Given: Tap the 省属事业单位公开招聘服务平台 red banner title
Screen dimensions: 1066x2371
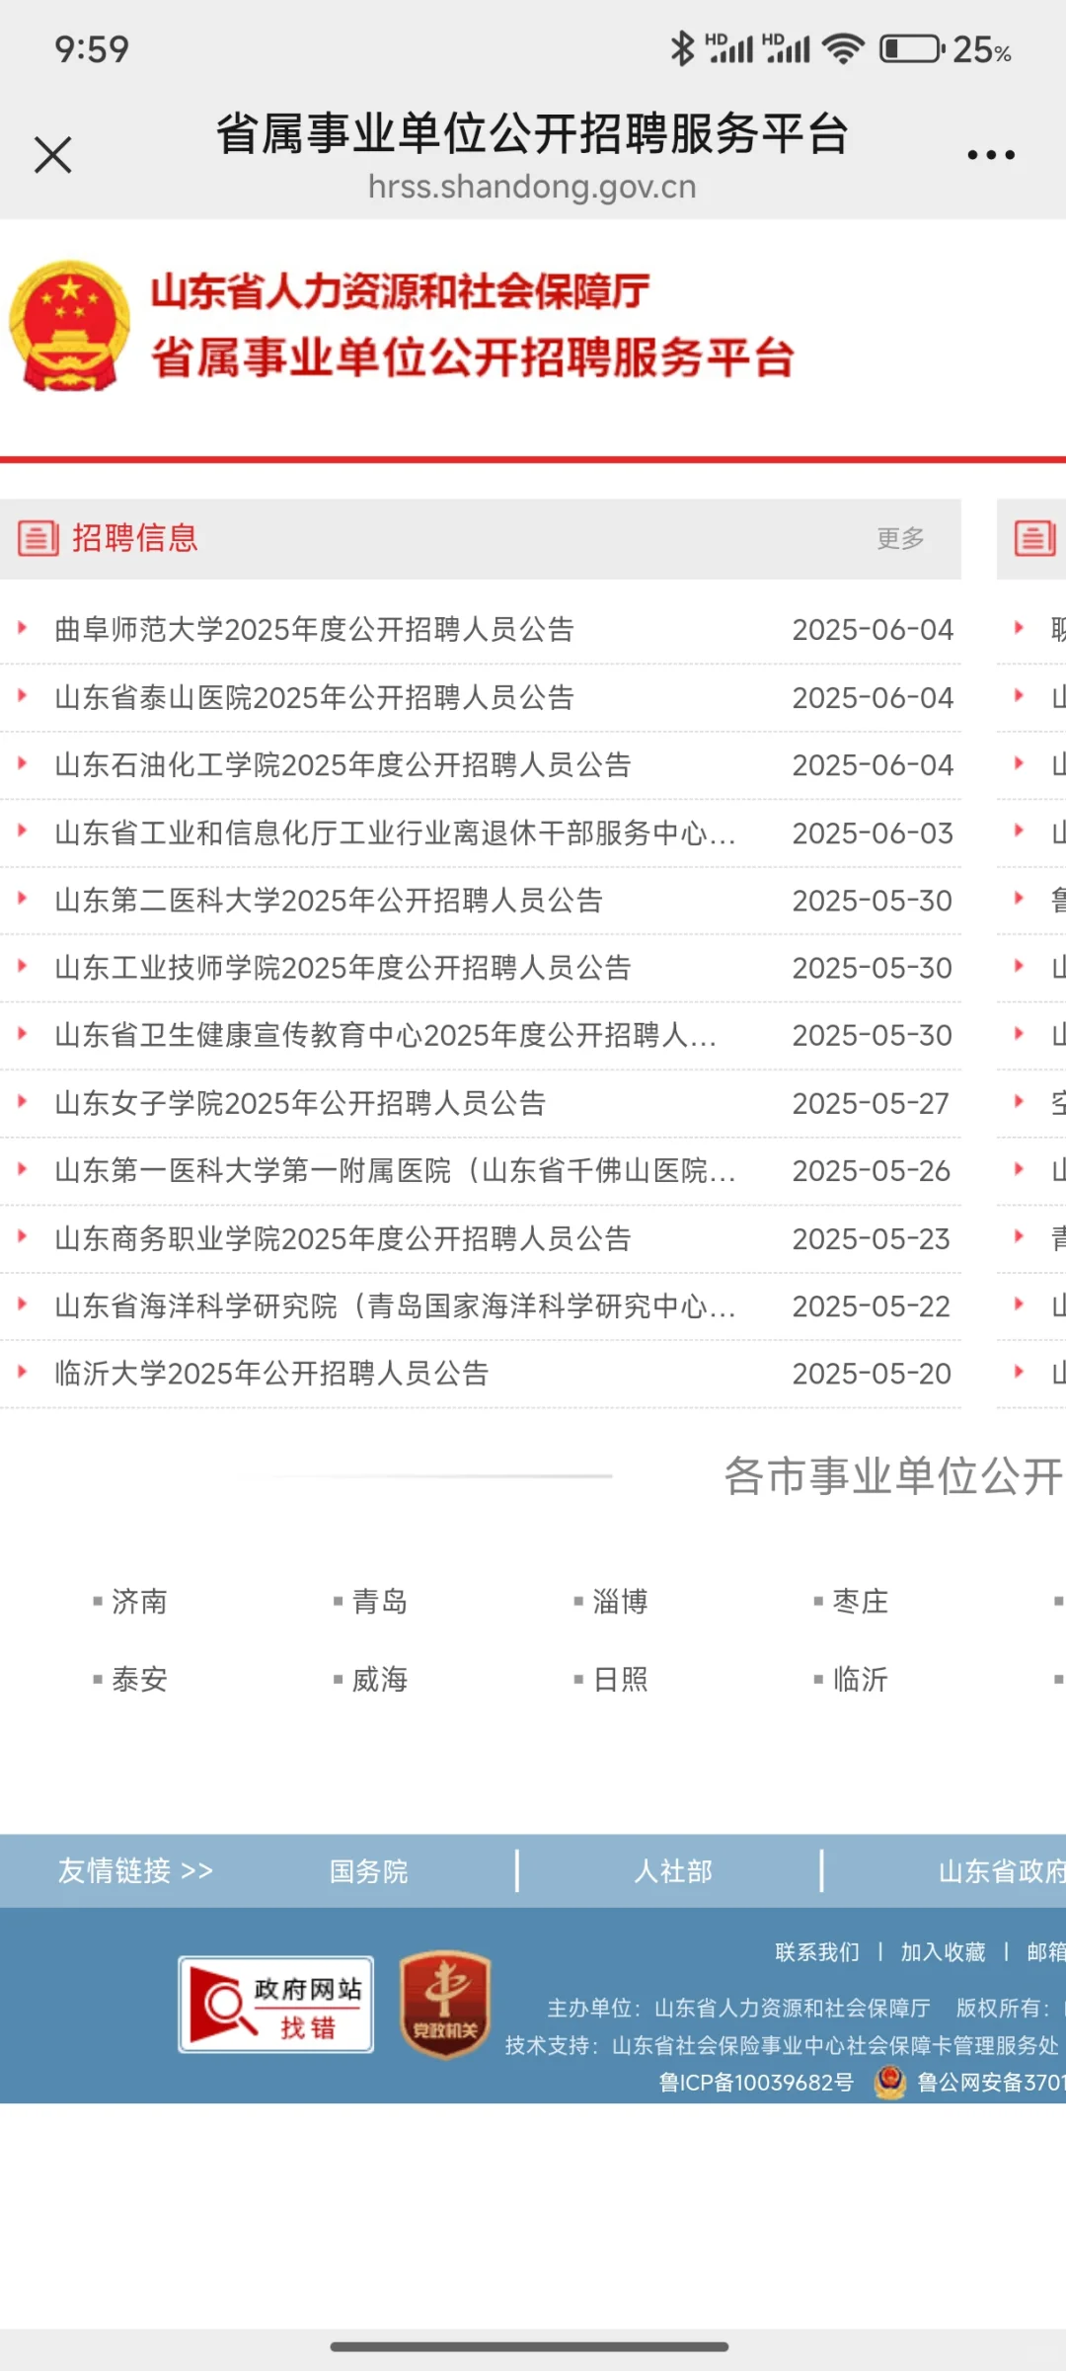Looking at the screenshot, I should (473, 357).
